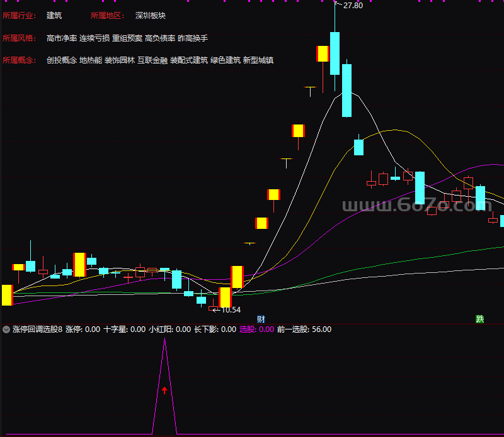Select the 高市净率 style tag
504x437 pixels.
62,38
